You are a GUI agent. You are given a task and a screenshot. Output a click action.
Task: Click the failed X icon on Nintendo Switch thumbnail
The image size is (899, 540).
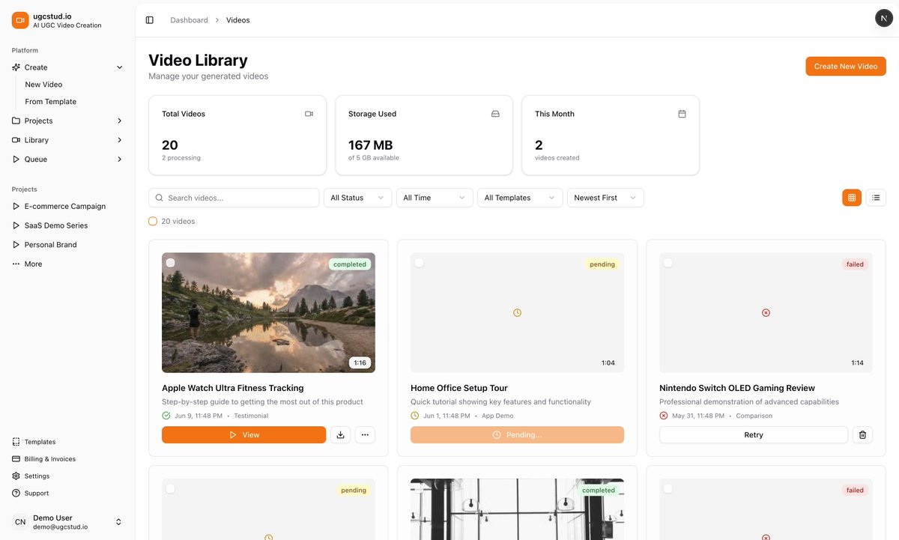click(x=766, y=312)
